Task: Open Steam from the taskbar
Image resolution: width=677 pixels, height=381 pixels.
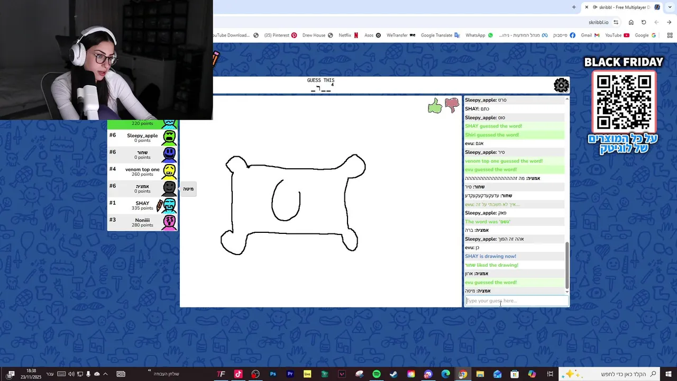Action: point(394,374)
